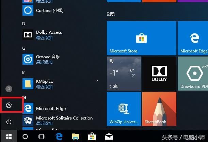Open the Microsoft Edge tile
This screenshot has width=208, height=142.
[193, 38]
